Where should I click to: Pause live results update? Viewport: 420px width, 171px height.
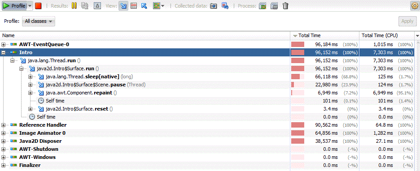(74, 6)
